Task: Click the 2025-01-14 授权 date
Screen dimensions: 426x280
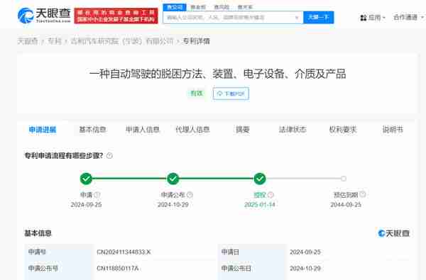Action: (260, 205)
